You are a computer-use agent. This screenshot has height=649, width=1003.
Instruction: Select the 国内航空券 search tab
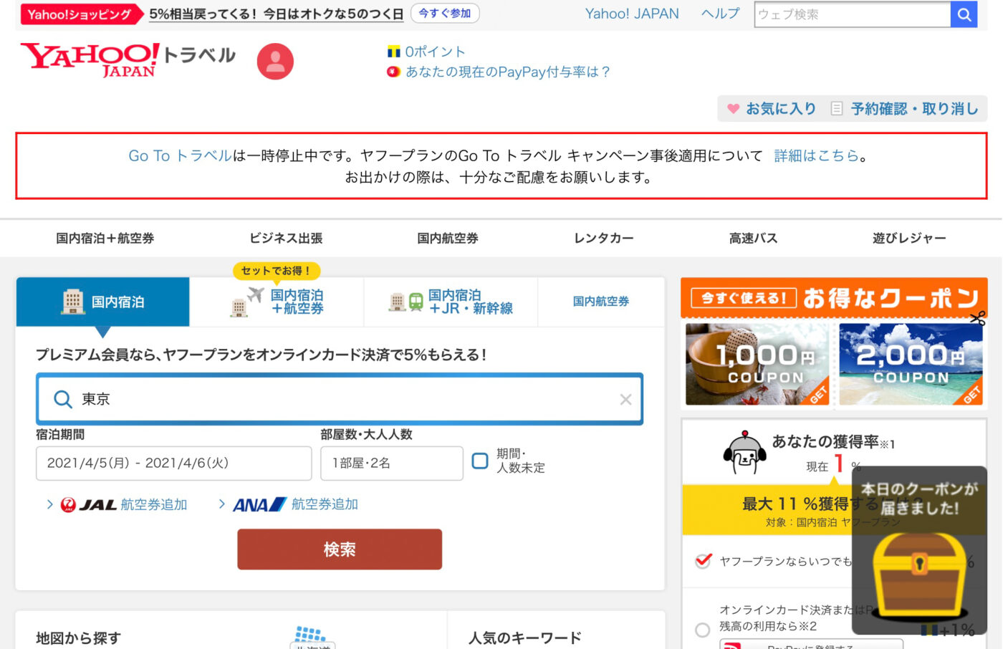(x=601, y=302)
